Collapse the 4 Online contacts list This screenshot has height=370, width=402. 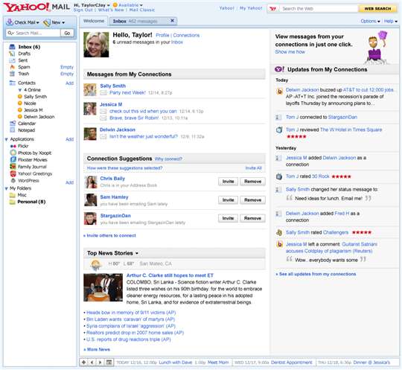click(20, 90)
